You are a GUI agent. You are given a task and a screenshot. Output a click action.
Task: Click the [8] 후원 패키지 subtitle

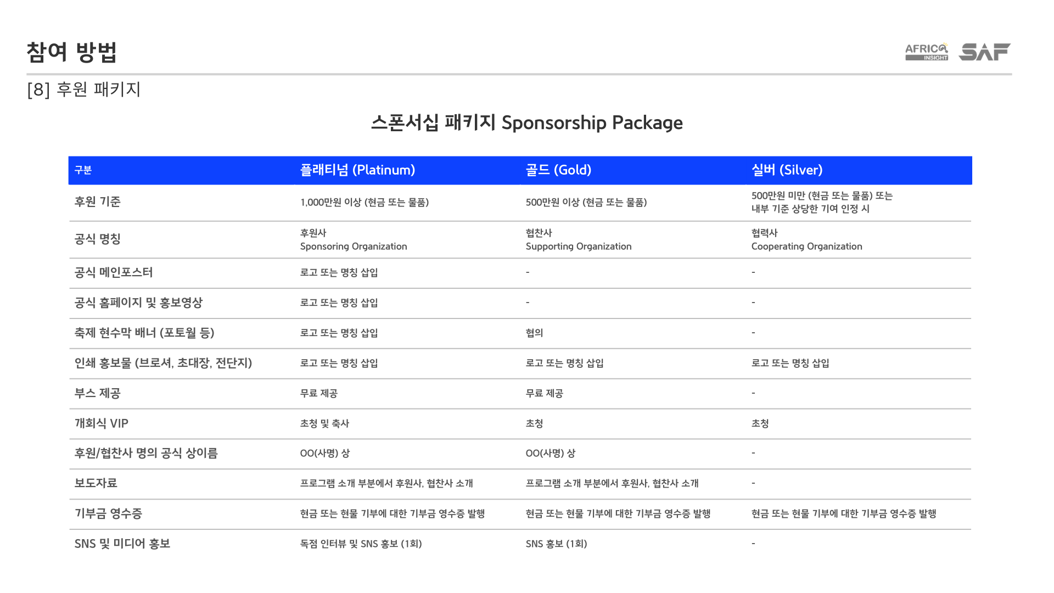click(x=84, y=89)
